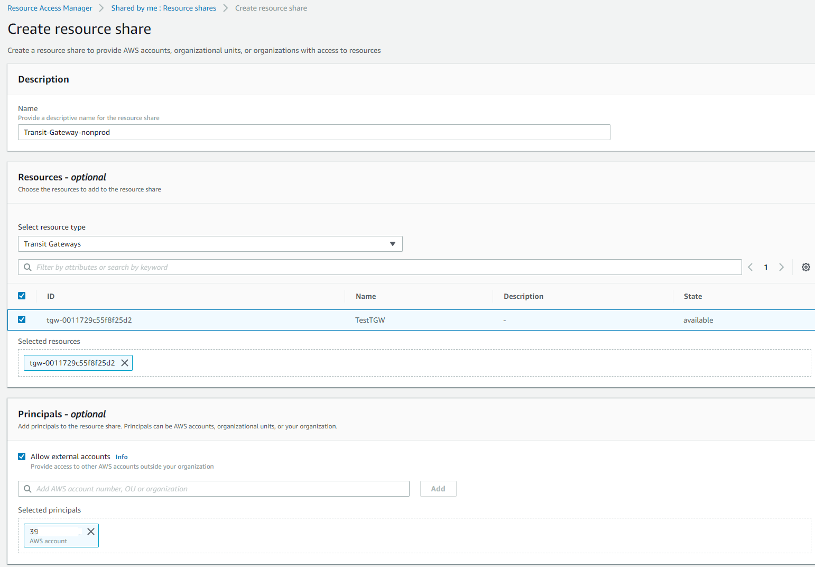Screen dimensions: 815x567
Task: Open the Info link for external accounts
Action: [122, 457]
